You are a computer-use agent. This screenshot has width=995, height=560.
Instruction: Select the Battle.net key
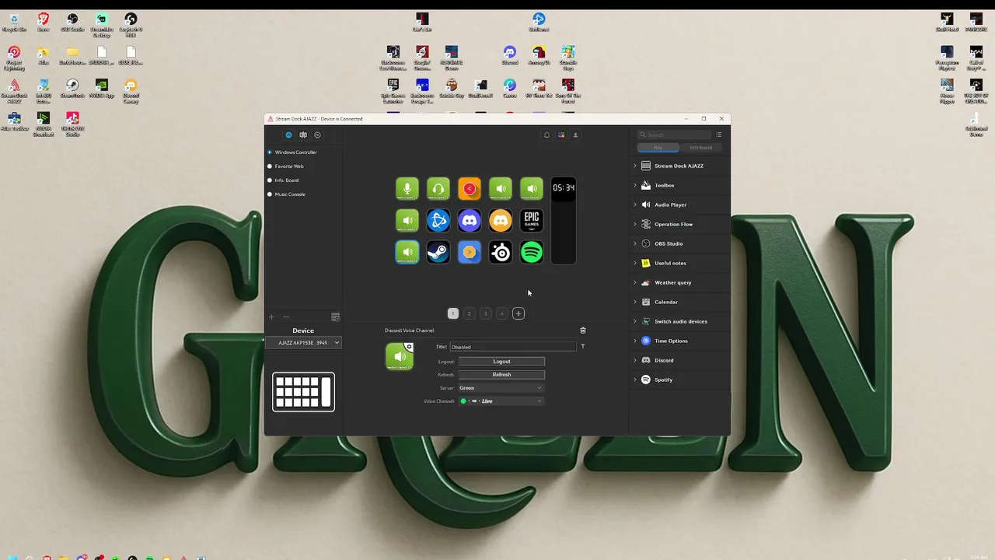click(x=438, y=220)
